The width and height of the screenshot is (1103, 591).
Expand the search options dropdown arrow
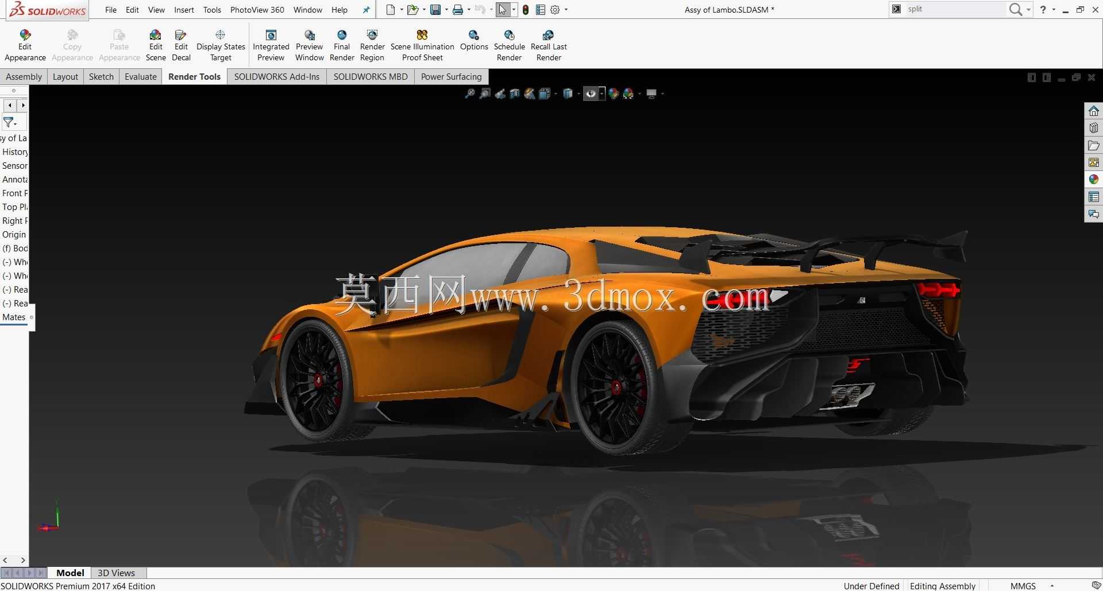click(1028, 10)
